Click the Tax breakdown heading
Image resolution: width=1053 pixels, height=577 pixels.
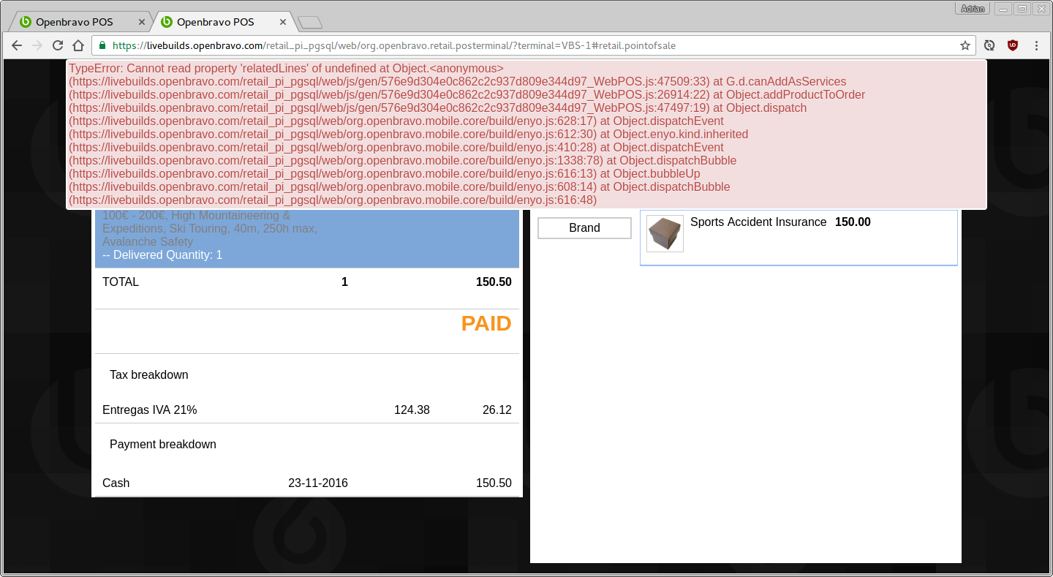point(149,375)
